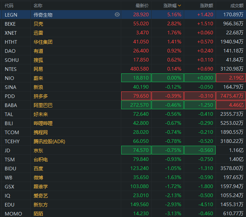This screenshot has height=217, width=246.
Task: Click PDD turnover 7475.47万
Action: [x=231, y=96]
